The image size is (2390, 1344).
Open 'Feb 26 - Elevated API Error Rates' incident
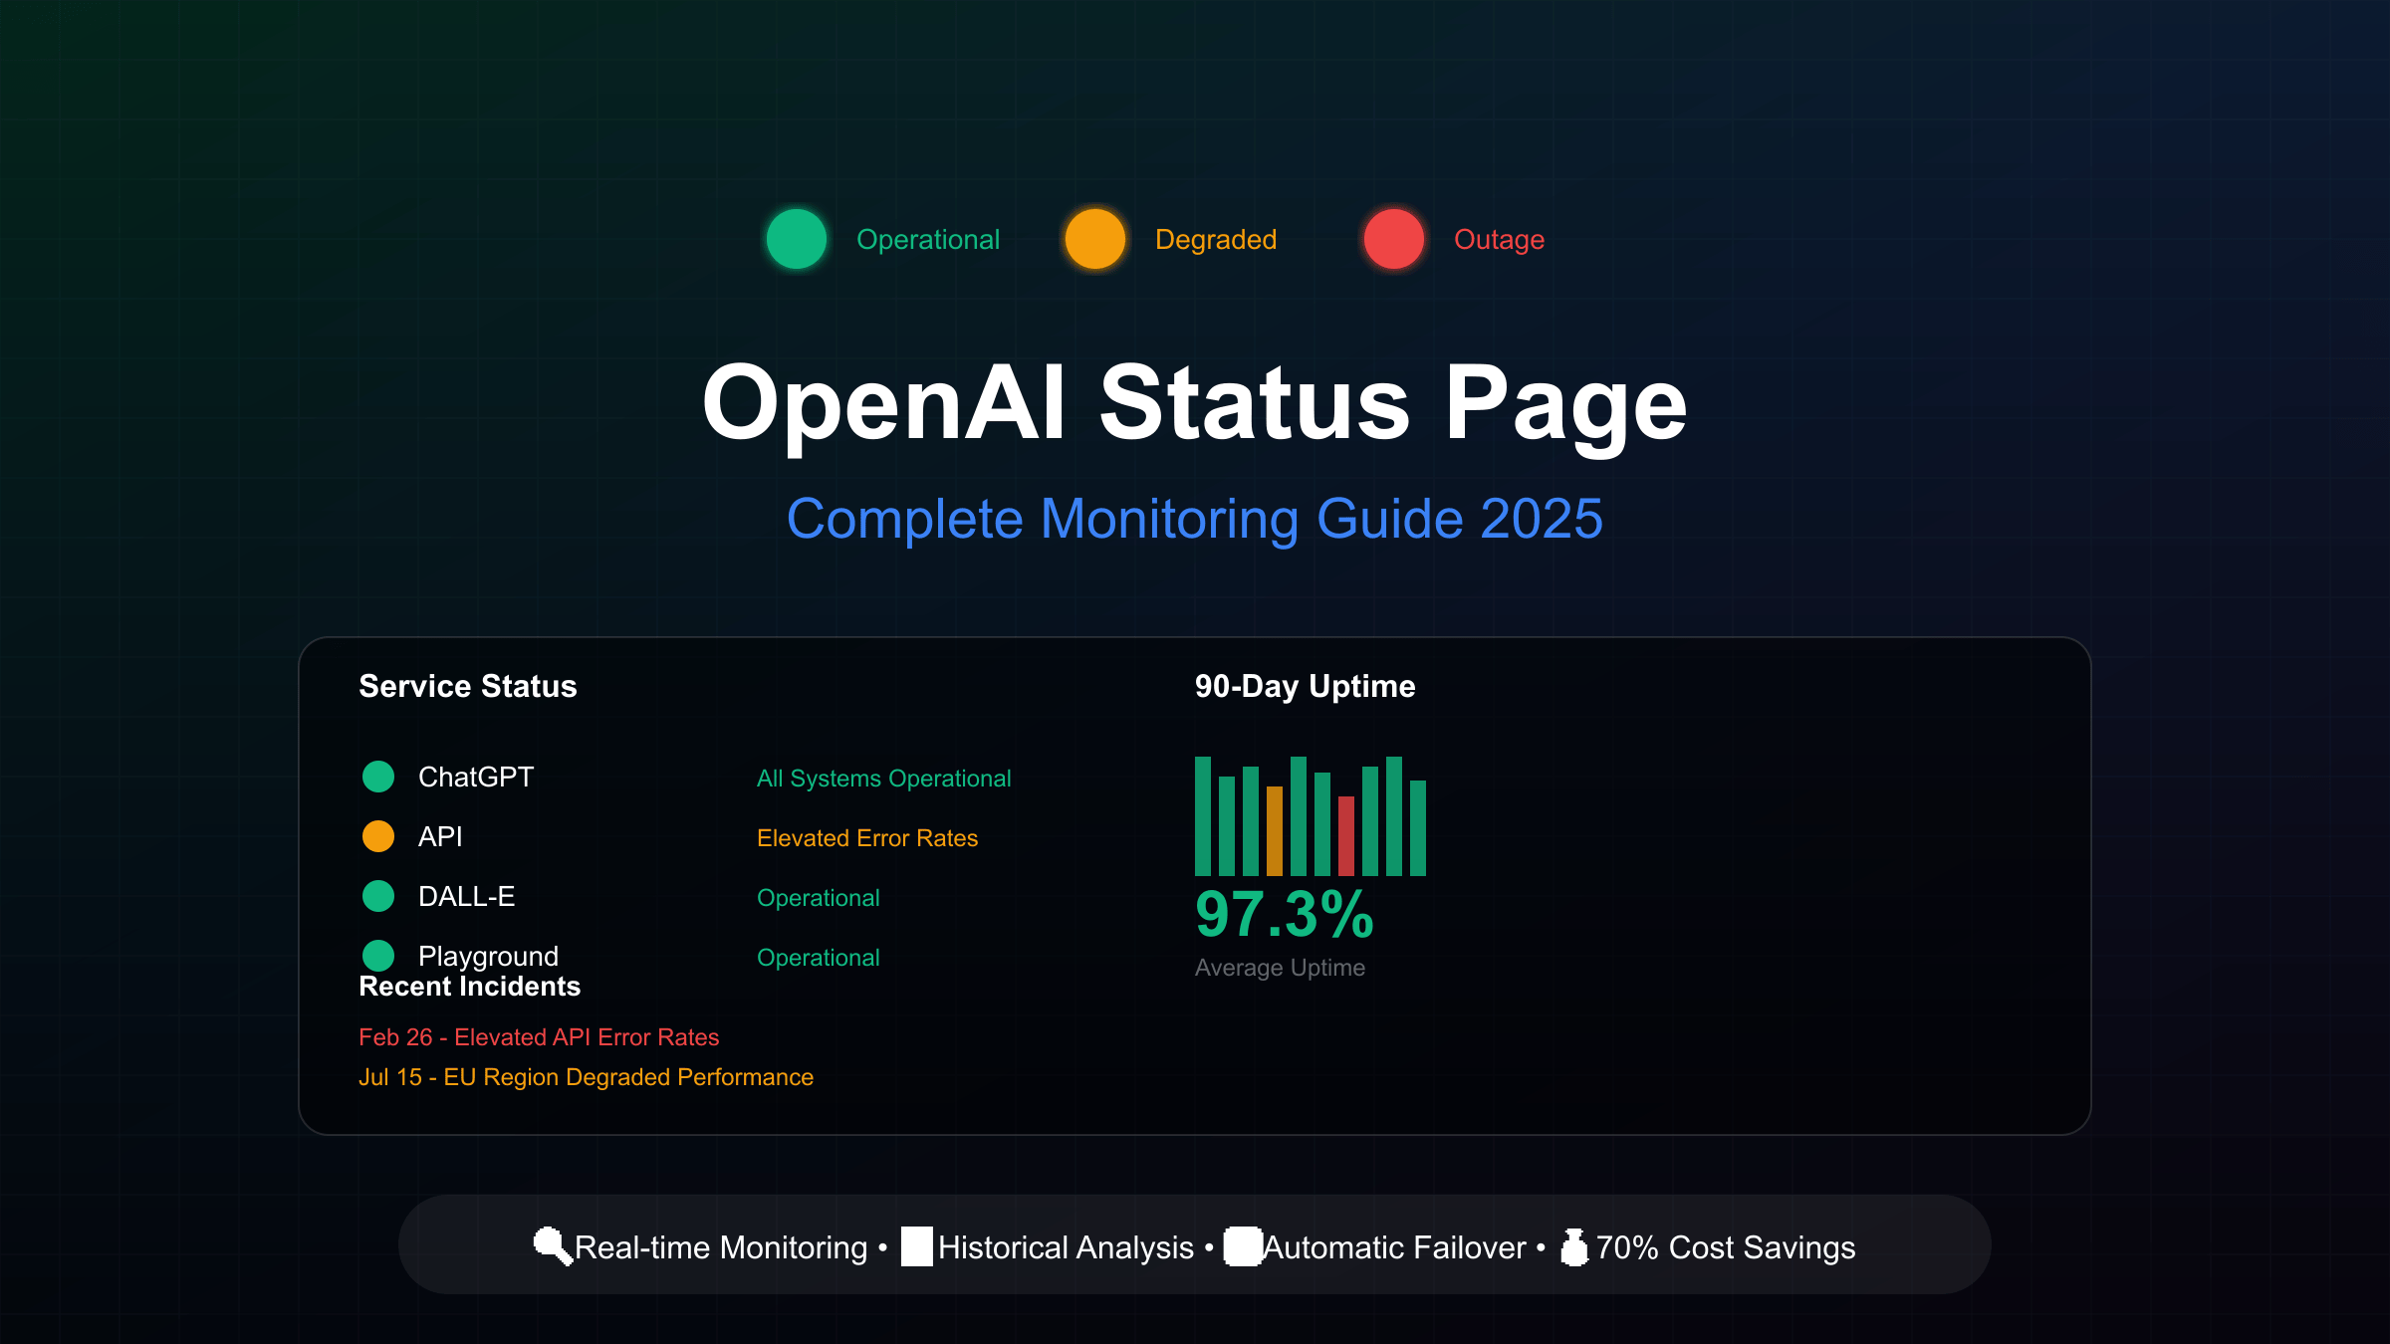click(x=539, y=1037)
